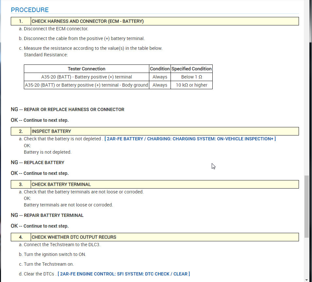Open the 2AR-FE Battery Charging System inspection link
Image resolution: width=312 pixels, height=282 pixels.
(x=190, y=139)
